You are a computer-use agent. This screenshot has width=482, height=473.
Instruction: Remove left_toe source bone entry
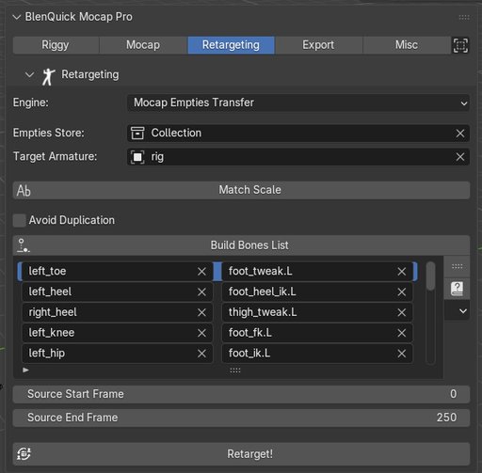201,272
